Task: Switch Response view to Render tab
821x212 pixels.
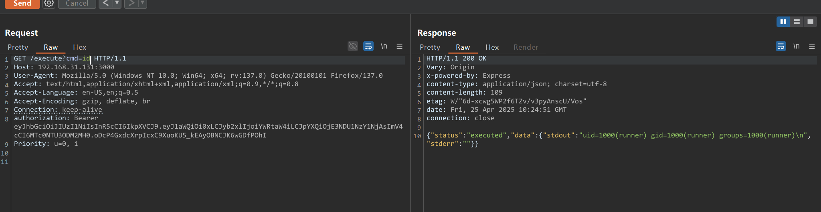Action: (526, 47)
